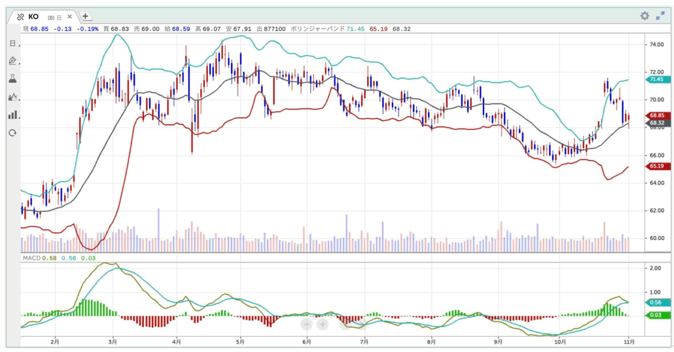Viewport: 674px width, 352px height.
Task: Open chart settings gear icon
Action: (x=645, y=16)
